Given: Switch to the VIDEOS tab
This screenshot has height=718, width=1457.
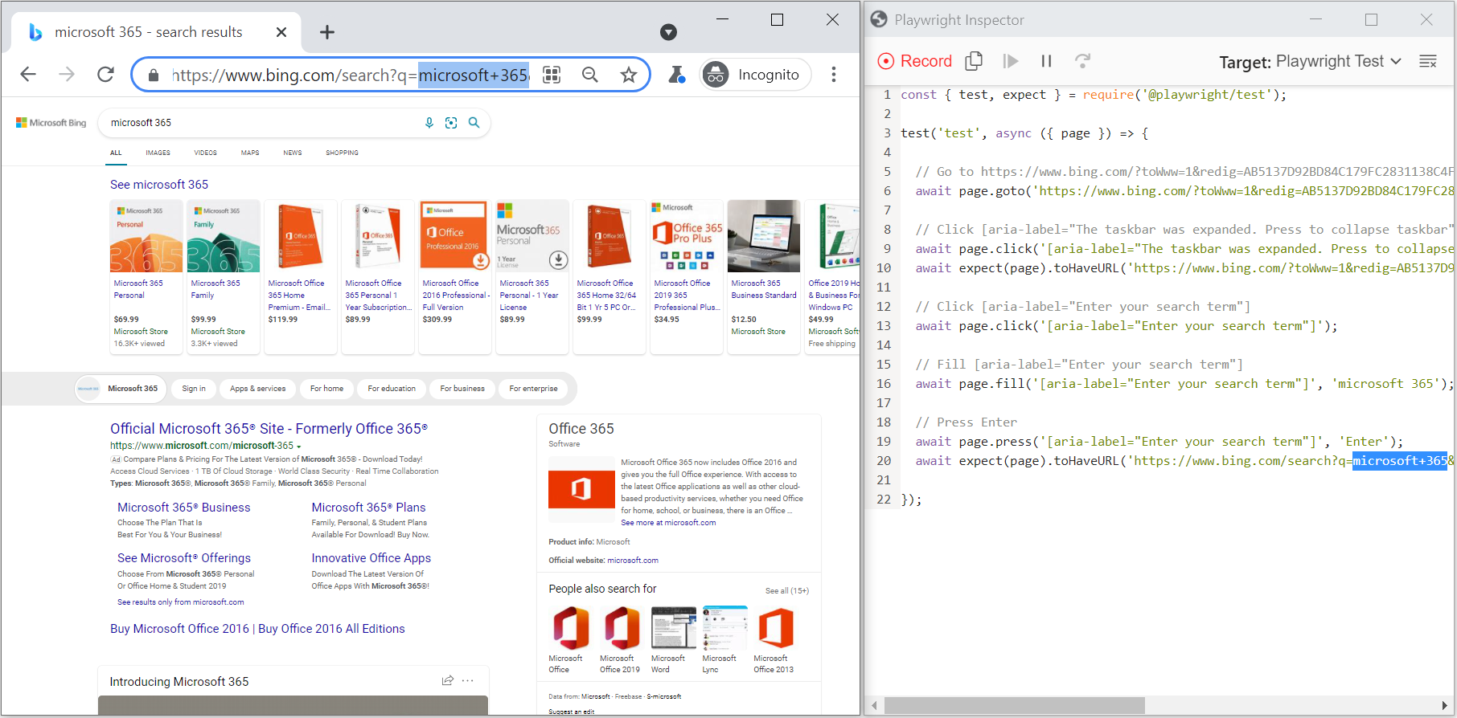Looking at the screenshot, I should click(x=205, y=153).
